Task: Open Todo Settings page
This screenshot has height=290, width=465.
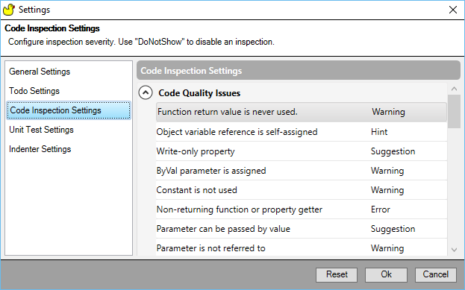Action: click(34, 91)
